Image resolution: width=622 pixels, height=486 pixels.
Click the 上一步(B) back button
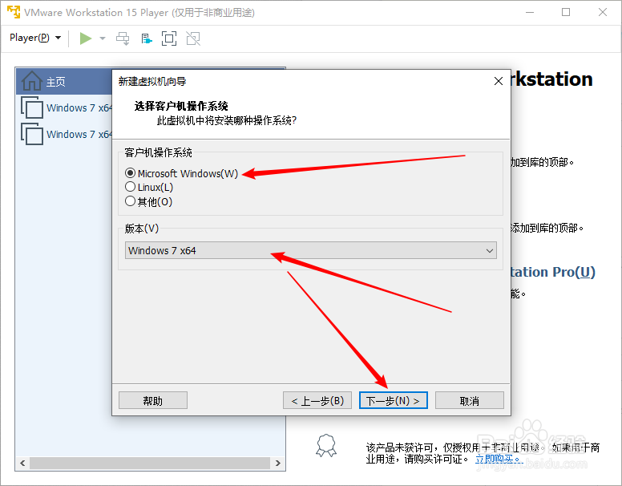tap(317, 401)
